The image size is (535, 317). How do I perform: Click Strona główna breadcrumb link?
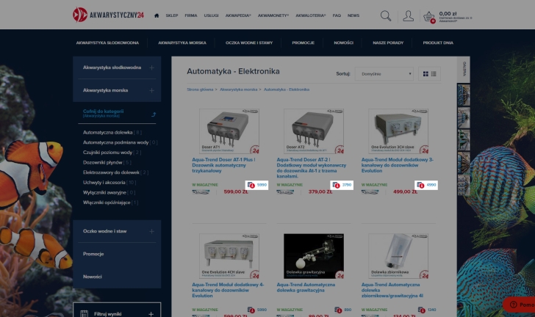[x=200, y=90]
